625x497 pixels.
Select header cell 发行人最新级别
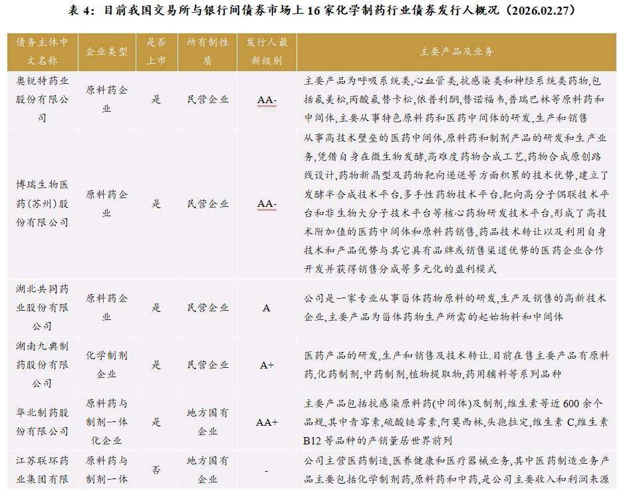tap(267, 51)
